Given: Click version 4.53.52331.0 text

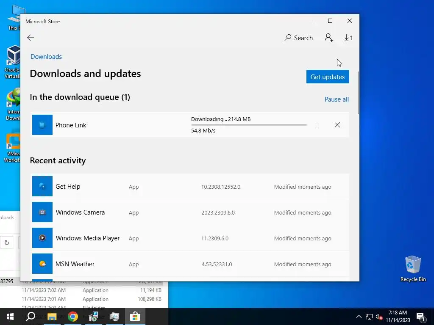Looking at the screenshot, I should (x=217, y=264).
